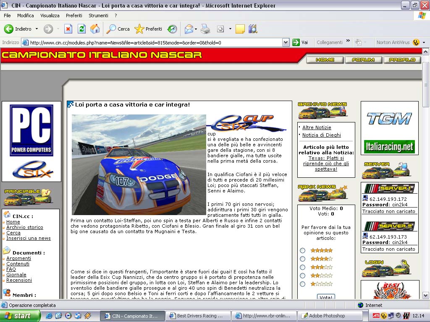Click the page icon in the address bar
The image size is (430, 322).
pyautogui.click(x=25, y=42)
